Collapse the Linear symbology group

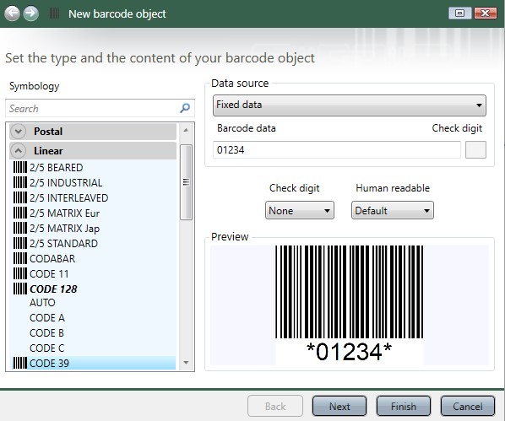point(19,151)
